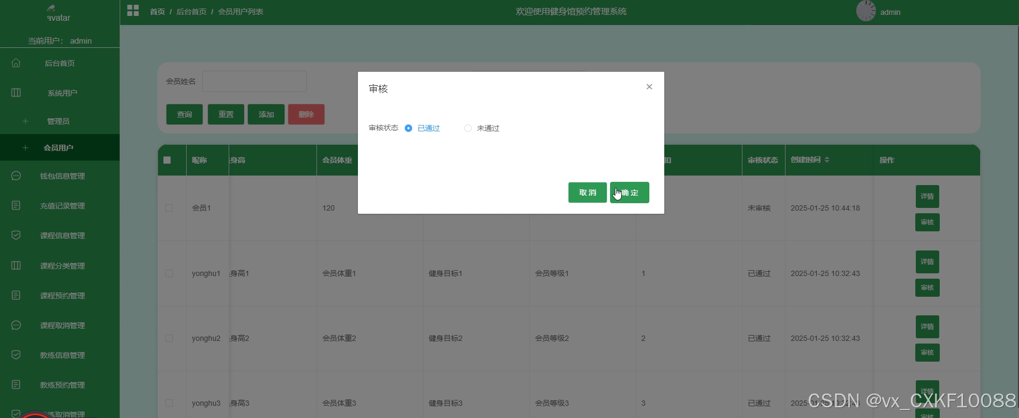This screenshot has height=418, width=1019.
Task: Click the columns icon beside 课程分类管理
Action: click(16, 265)
